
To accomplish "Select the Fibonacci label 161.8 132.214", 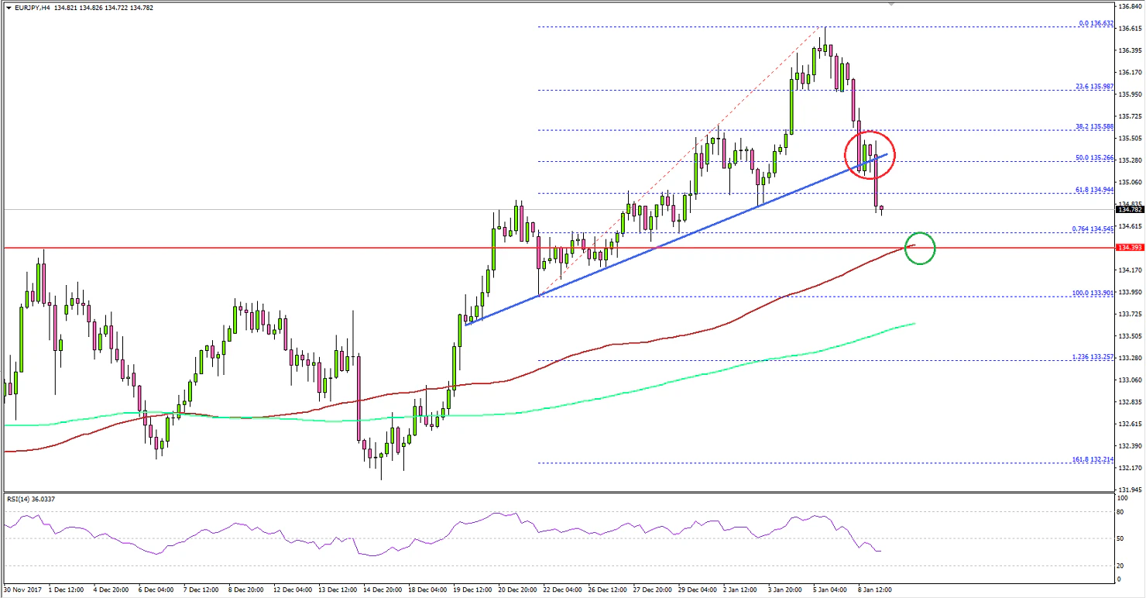I will click(1094, 459).
